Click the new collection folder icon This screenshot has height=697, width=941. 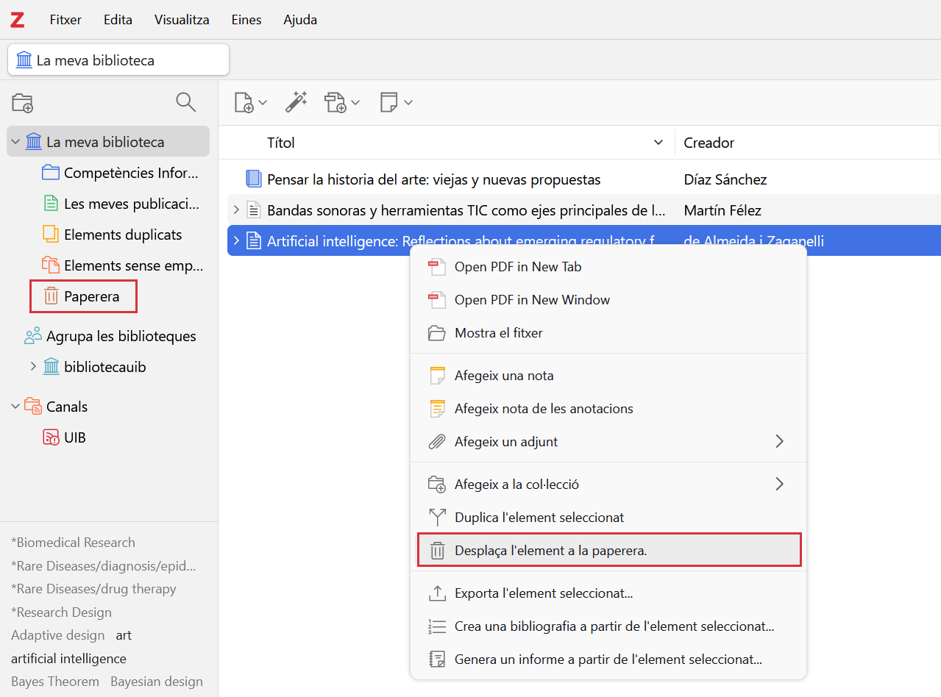[x=23, y=103]
